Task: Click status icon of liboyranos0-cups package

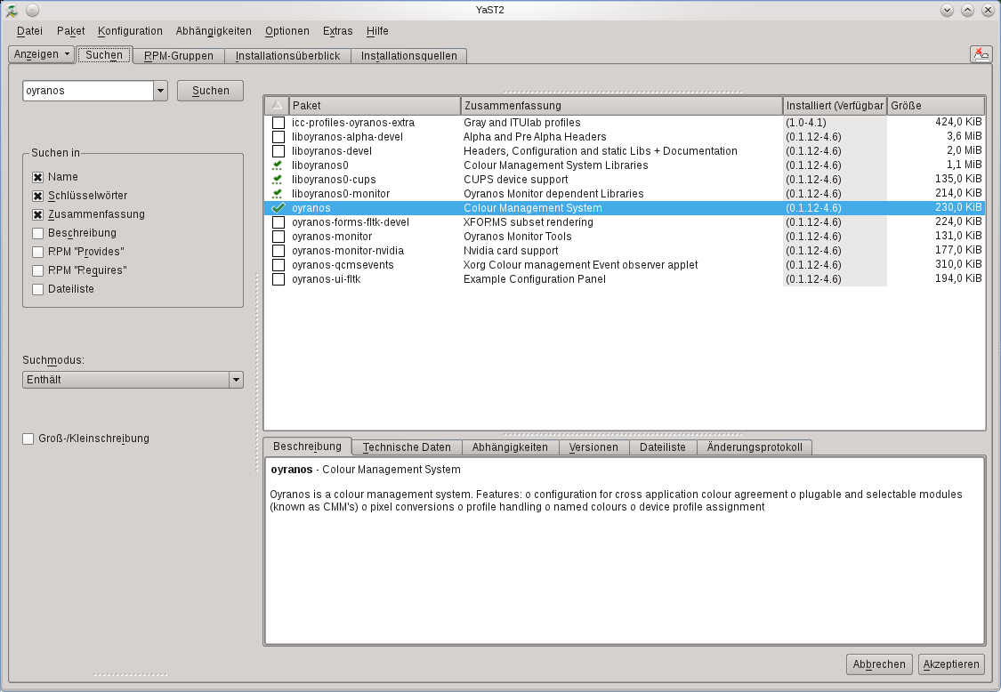Action: [x=278, y=180]
